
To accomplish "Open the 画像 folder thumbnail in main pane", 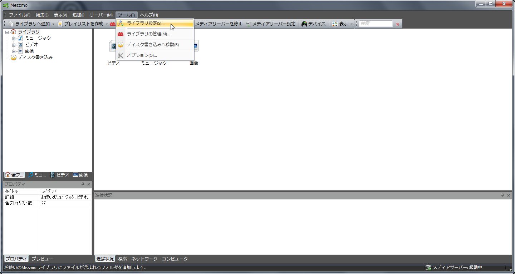I will [196, 46].
